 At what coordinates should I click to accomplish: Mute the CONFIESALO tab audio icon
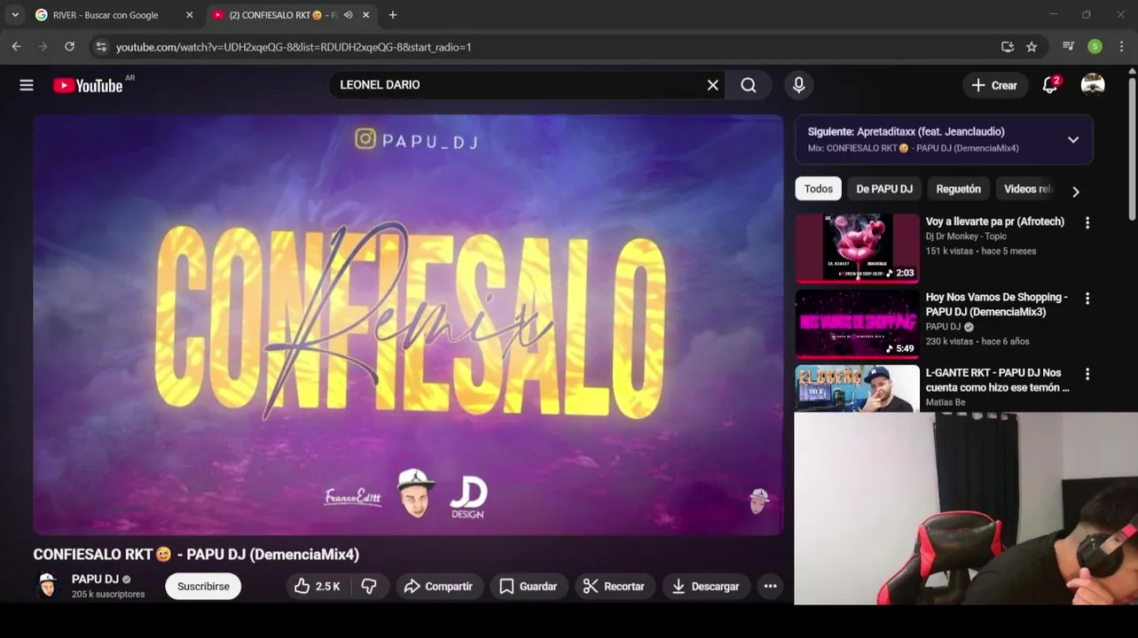tap(348, 15)
